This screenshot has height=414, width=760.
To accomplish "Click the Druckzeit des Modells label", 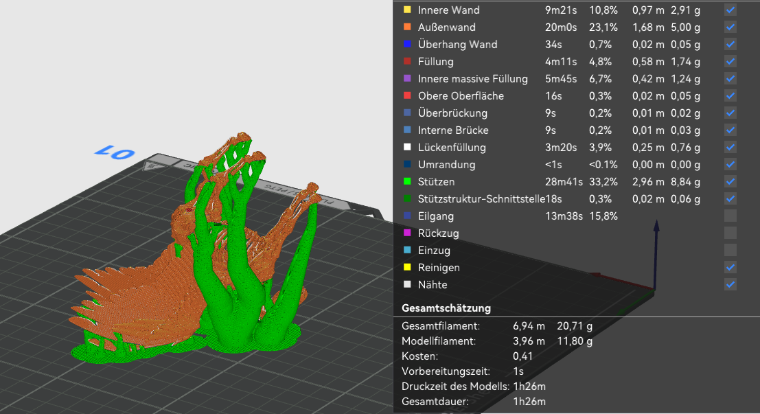I will pos(455,387).
